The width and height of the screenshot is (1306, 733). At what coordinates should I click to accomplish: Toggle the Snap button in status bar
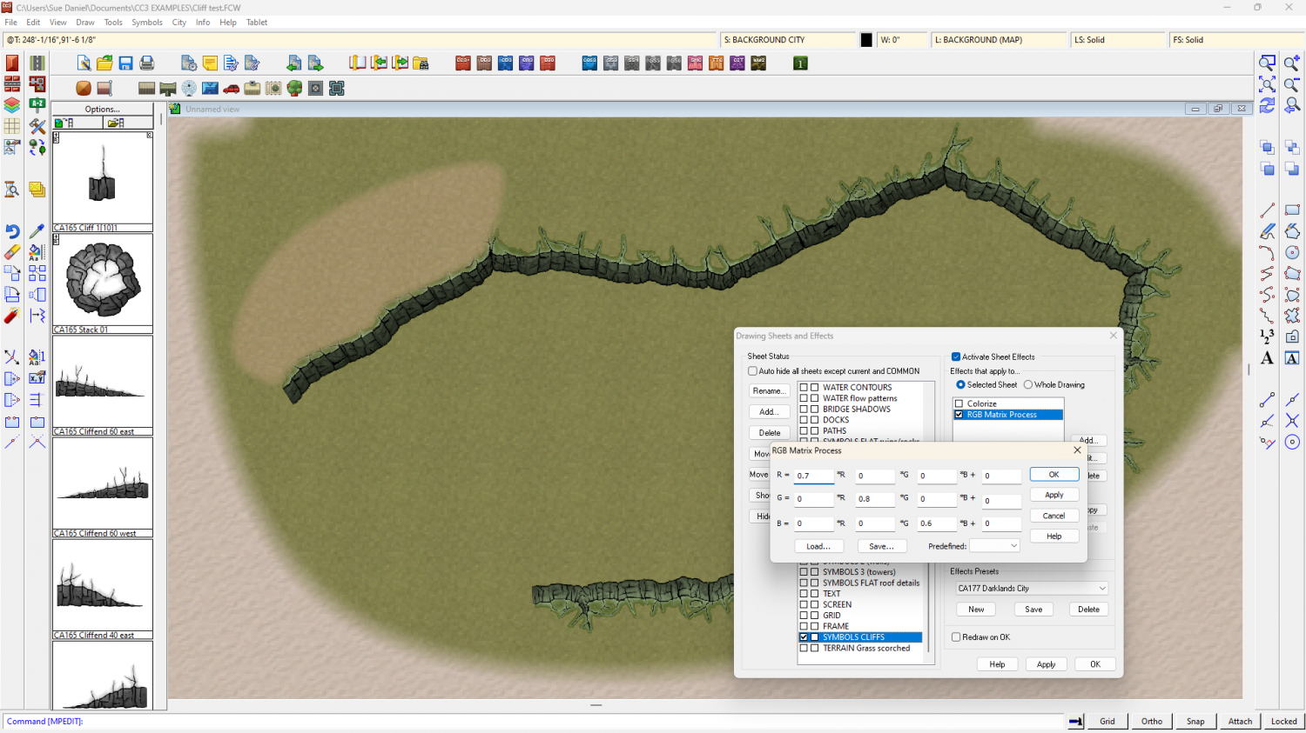(1195, 721)
